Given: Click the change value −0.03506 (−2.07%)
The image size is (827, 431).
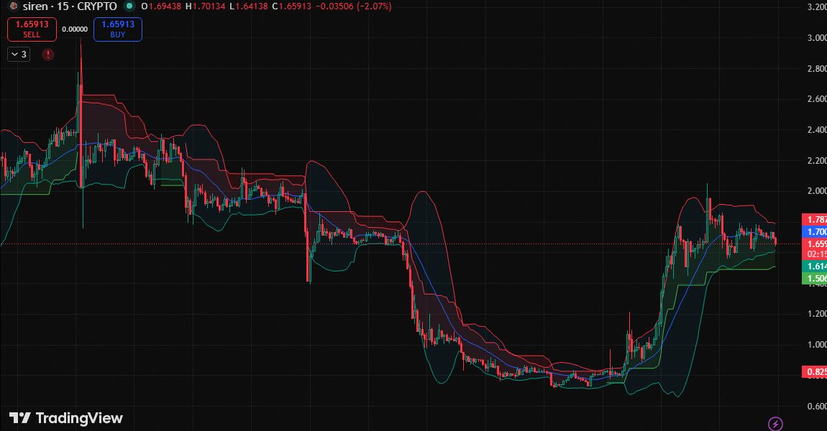Looking at the screenshot, I should tap(353, 7).
